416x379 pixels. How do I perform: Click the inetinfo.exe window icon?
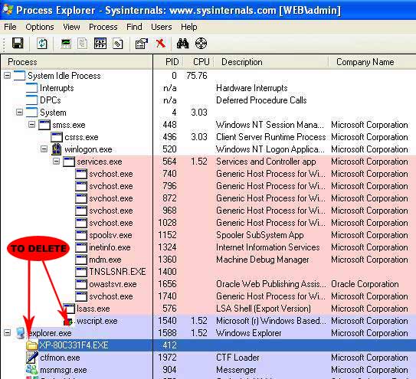(x=81, y=247)
